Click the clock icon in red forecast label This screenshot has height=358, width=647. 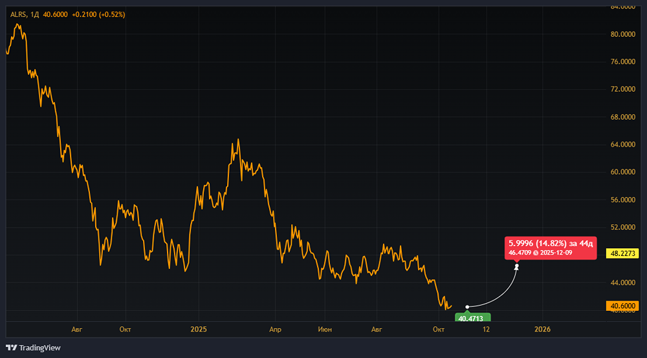tap(536, 252)
